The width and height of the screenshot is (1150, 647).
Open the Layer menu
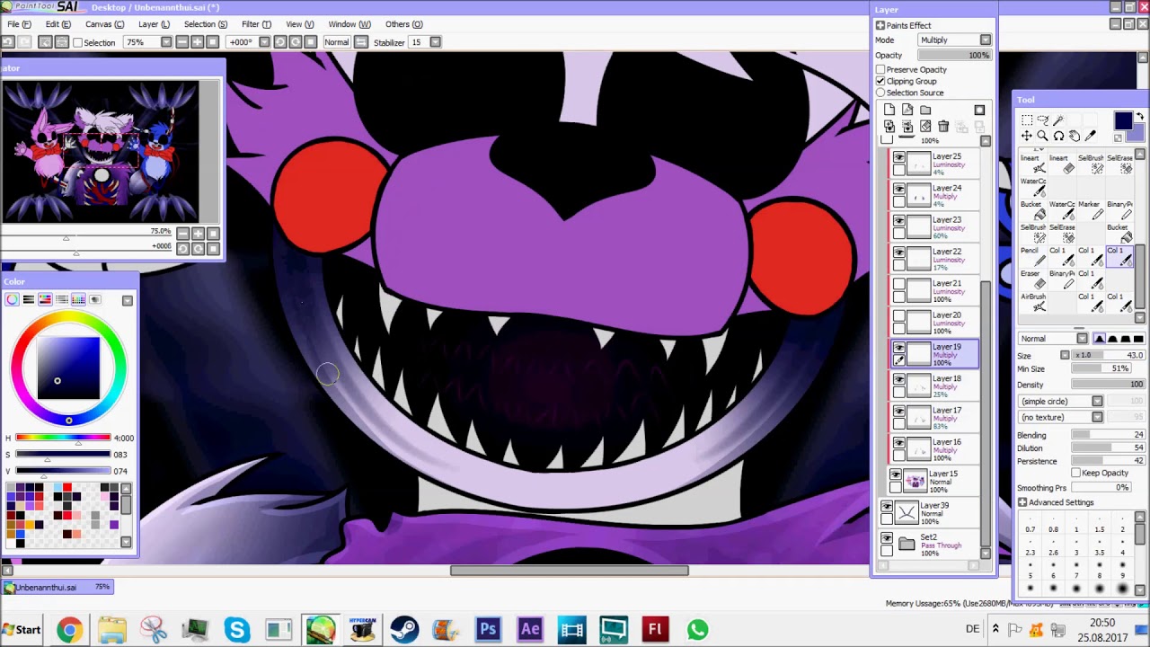pos(153,24)
